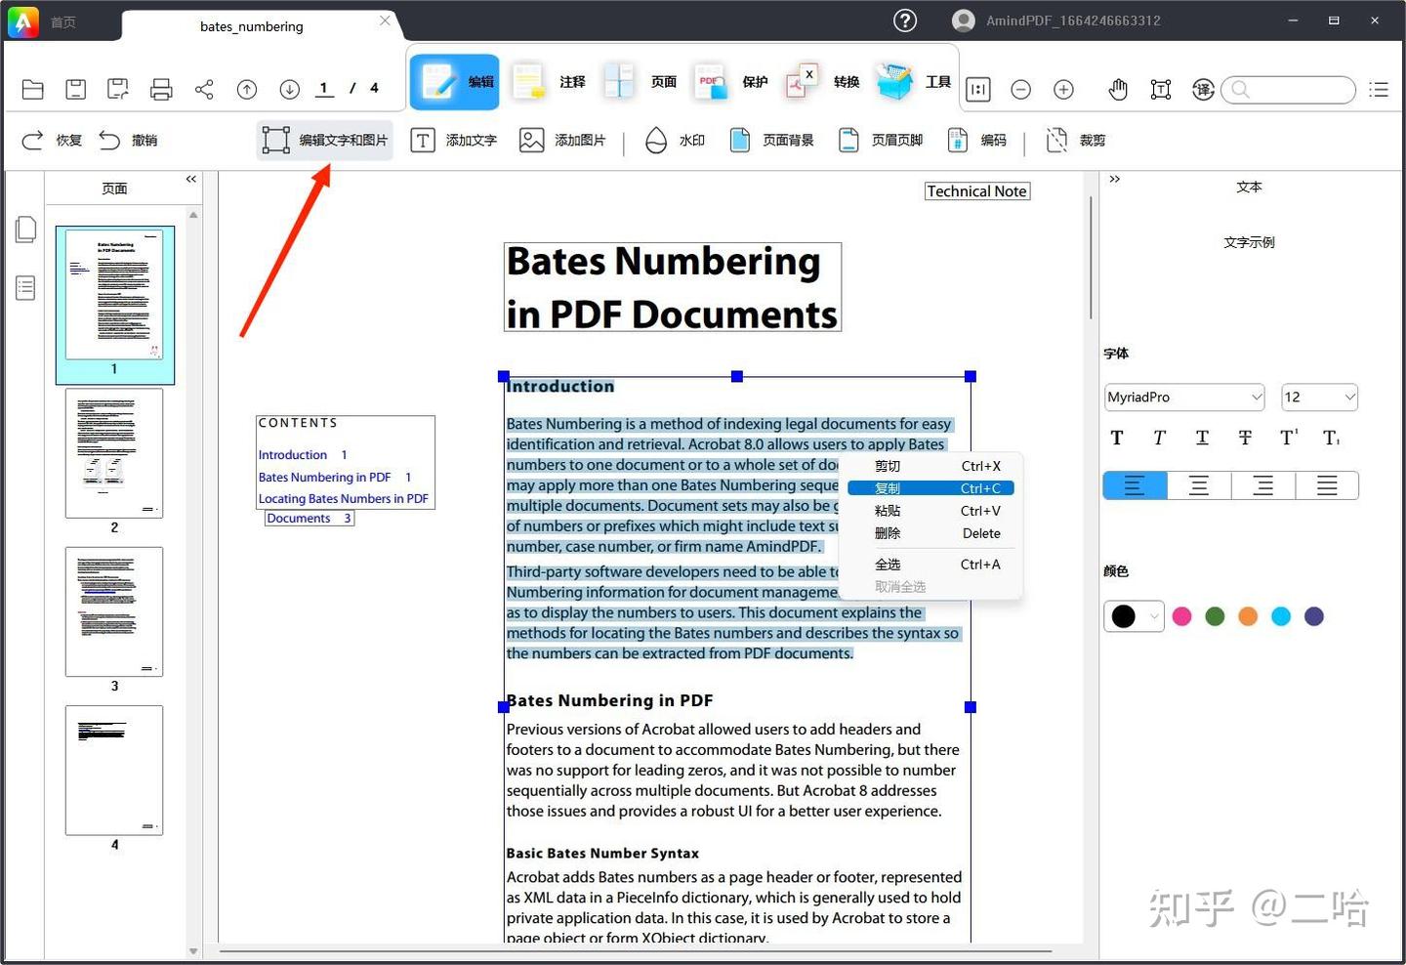Choose 删除 from the context menu
1406x965 pixels.
[935, 533]
